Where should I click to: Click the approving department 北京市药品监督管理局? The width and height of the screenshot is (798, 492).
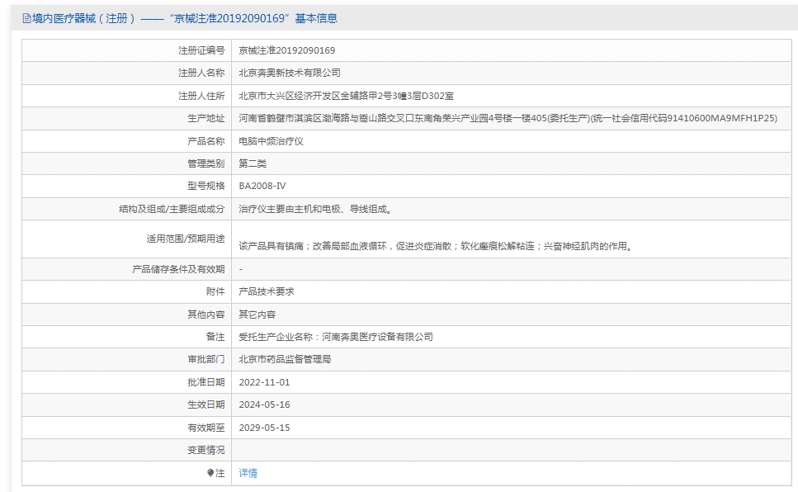click(x=285, y=360)
